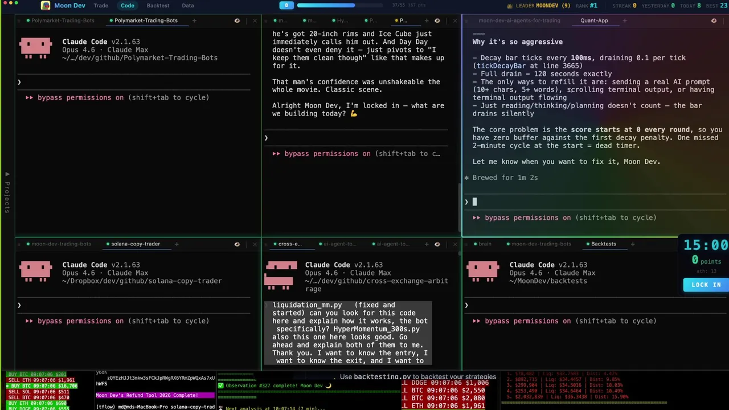Add new tab in cross-e... pane
This screenshot has height=410, width=729.
click(x=426, y=244)
